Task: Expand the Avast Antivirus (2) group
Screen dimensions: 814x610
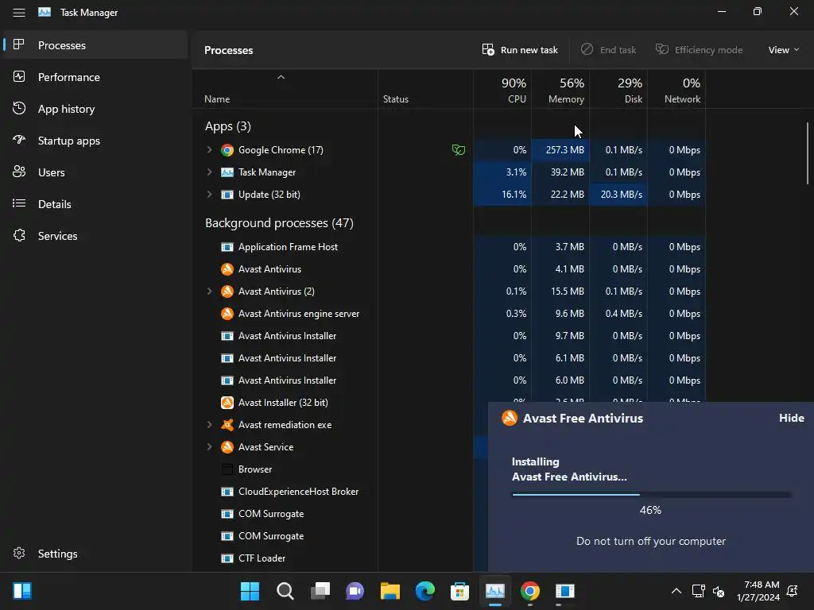Action: (x=209, y=291)
